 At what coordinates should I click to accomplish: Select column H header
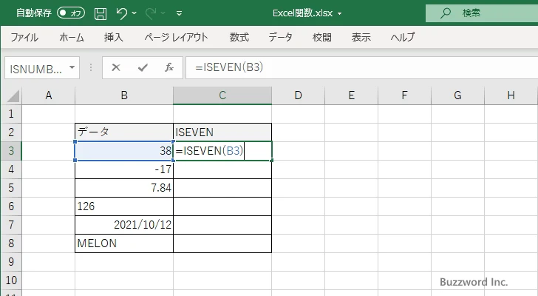tap(511, 95)
